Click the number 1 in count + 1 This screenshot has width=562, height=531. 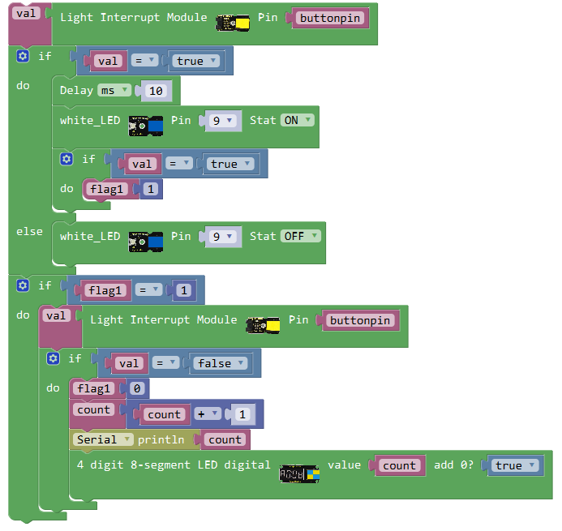click(x=242, y=414)
